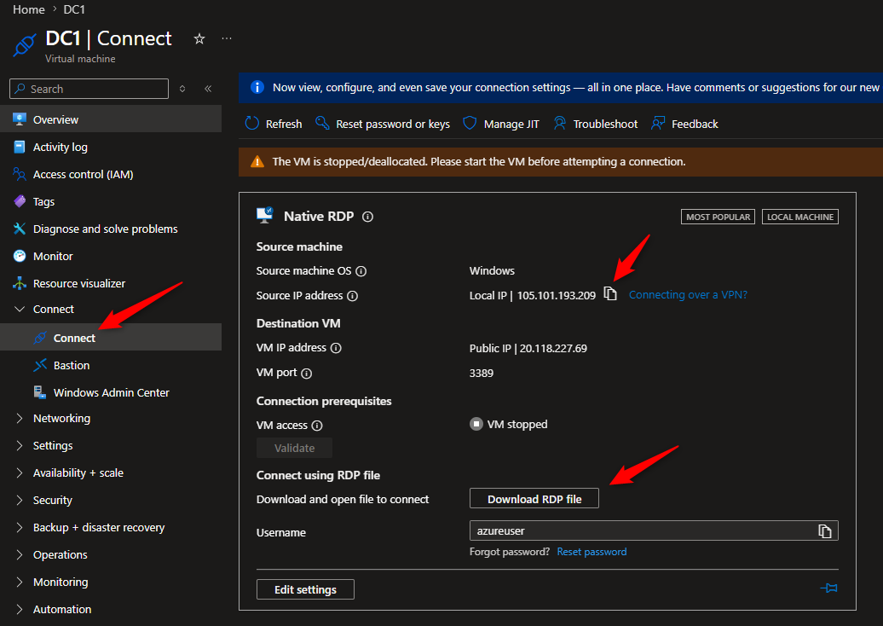Click the Edit settings button
Image resolution: width=883 pixels, height=626 pixels.
305,589
